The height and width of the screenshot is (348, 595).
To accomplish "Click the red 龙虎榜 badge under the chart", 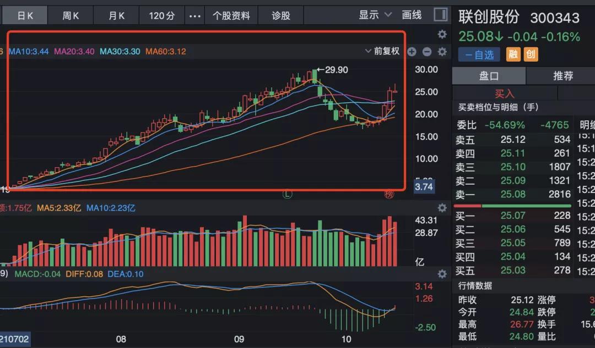I will coord(390,196).
